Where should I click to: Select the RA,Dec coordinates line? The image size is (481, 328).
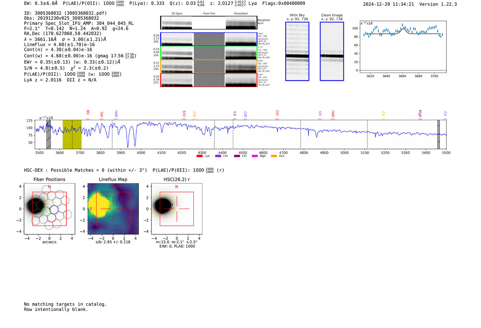coord(63,34)
